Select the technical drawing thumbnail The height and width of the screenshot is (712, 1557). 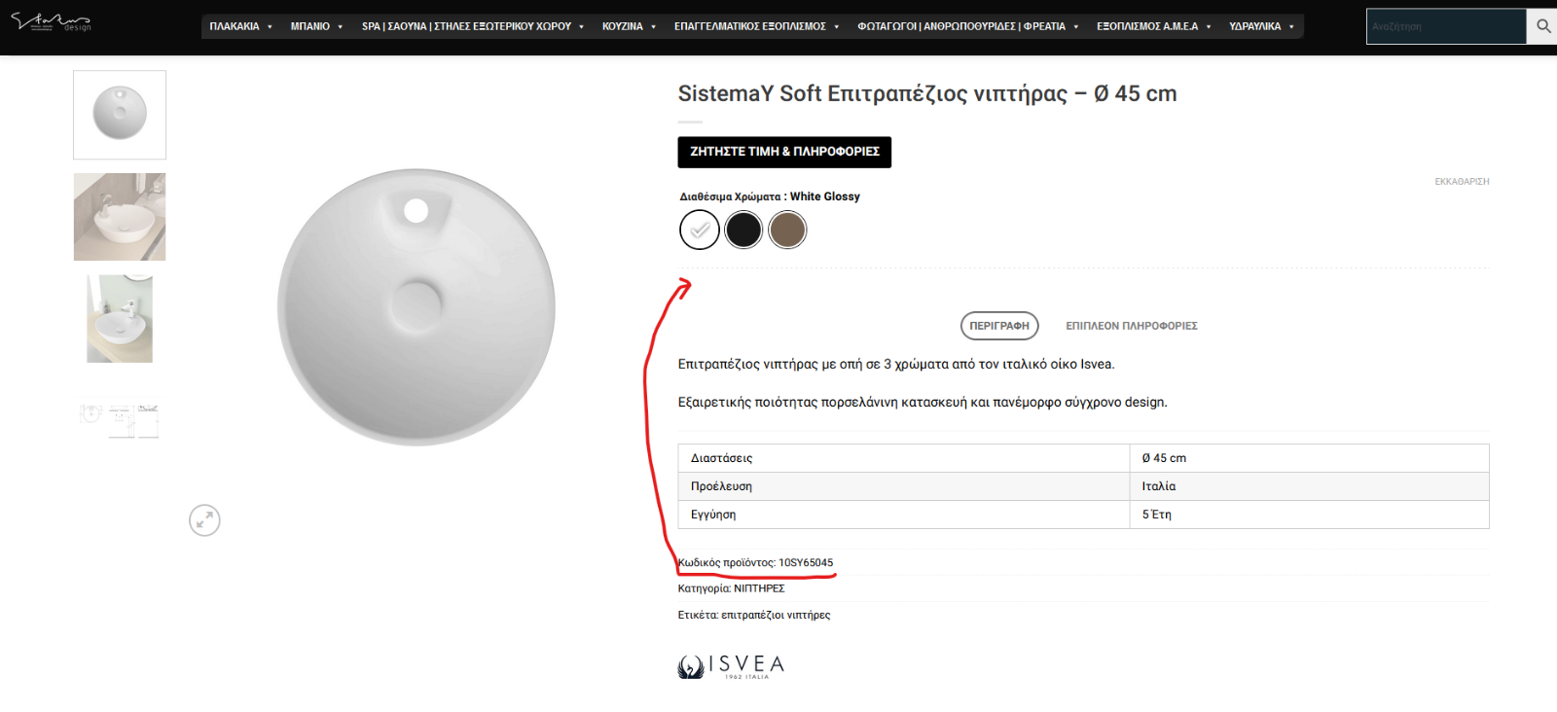coord(120,421)
